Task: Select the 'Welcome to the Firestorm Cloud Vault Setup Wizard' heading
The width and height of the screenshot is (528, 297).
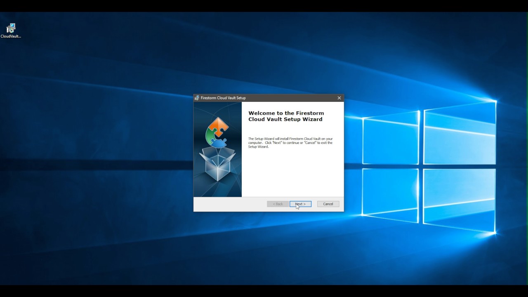Action: pyautogui.click(x=286, y=116)
